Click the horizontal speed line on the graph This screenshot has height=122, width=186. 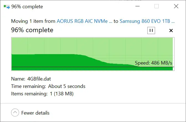93,67
